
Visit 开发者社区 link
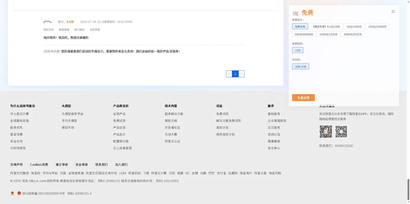pos(172,127)
